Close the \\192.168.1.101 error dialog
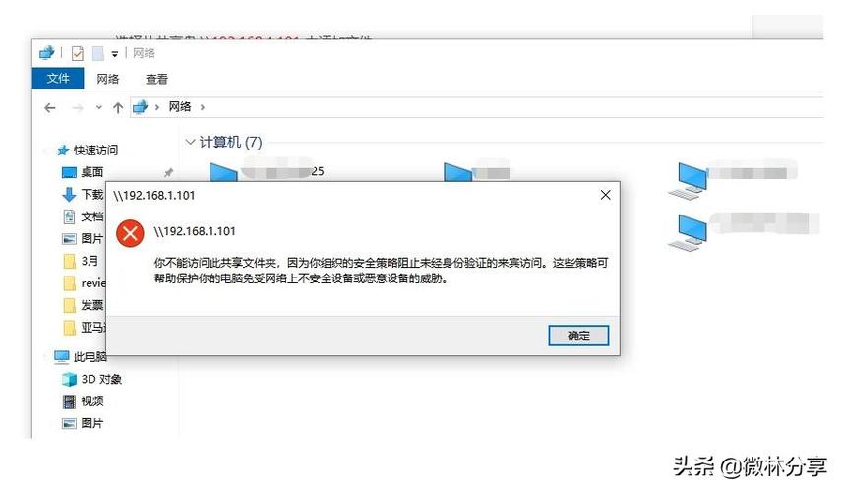This screenshot has height=492, width=842. click(x=605, y=195)
